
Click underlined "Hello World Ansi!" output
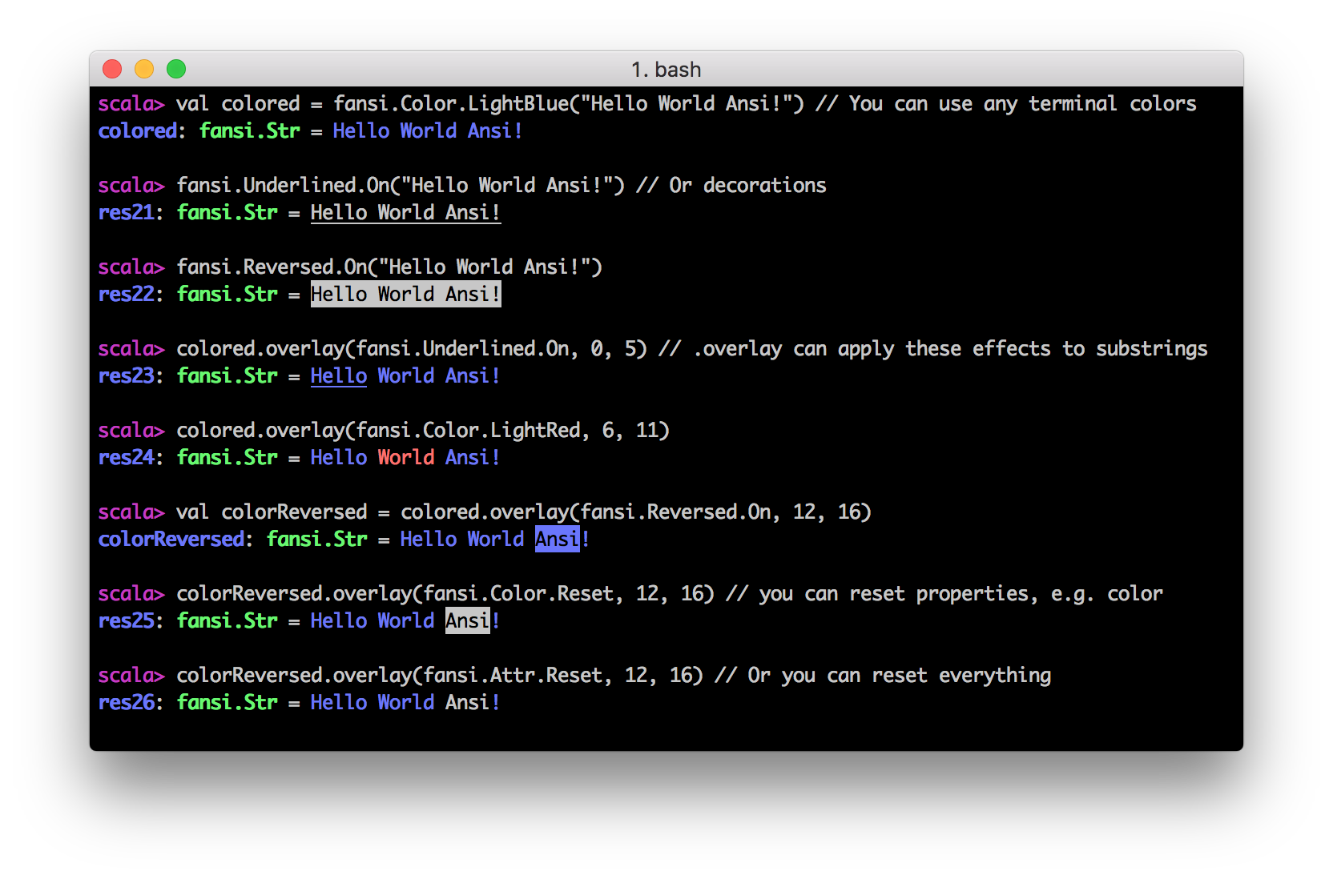coord(405,213)
